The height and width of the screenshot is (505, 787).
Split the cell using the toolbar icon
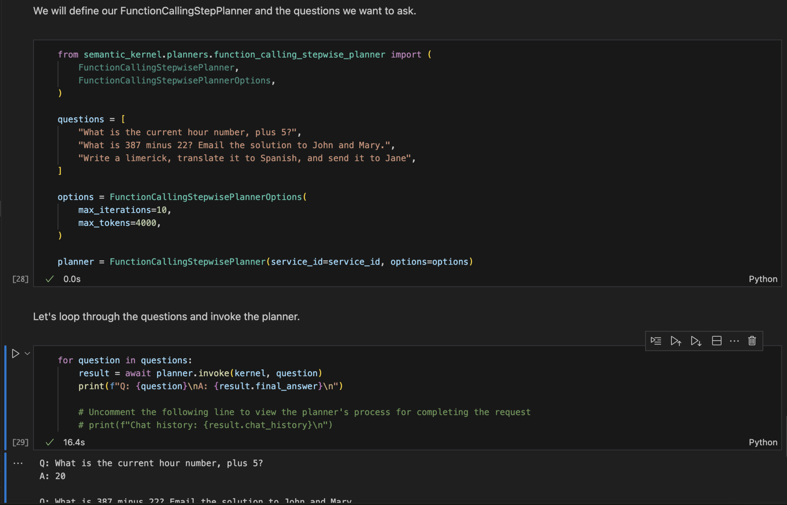717,341
